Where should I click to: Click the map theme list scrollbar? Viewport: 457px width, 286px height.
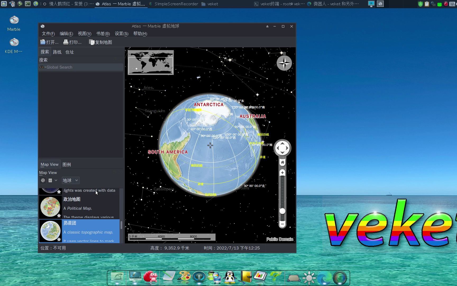(x=121, y=225)
